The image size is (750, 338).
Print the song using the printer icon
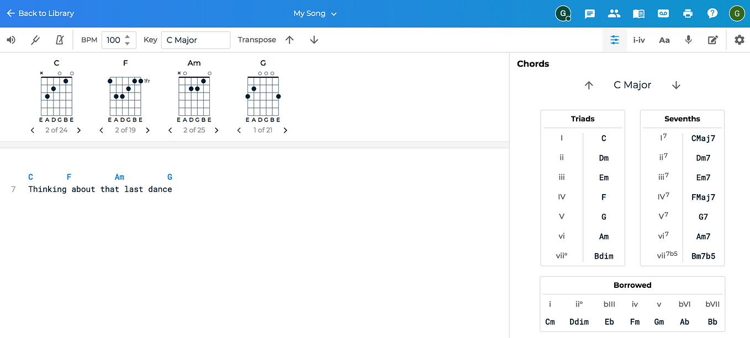click(688, 13)
